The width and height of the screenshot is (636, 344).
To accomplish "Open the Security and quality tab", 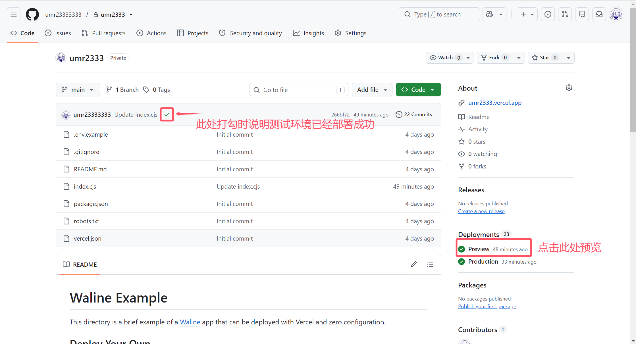I will (250, 33).
